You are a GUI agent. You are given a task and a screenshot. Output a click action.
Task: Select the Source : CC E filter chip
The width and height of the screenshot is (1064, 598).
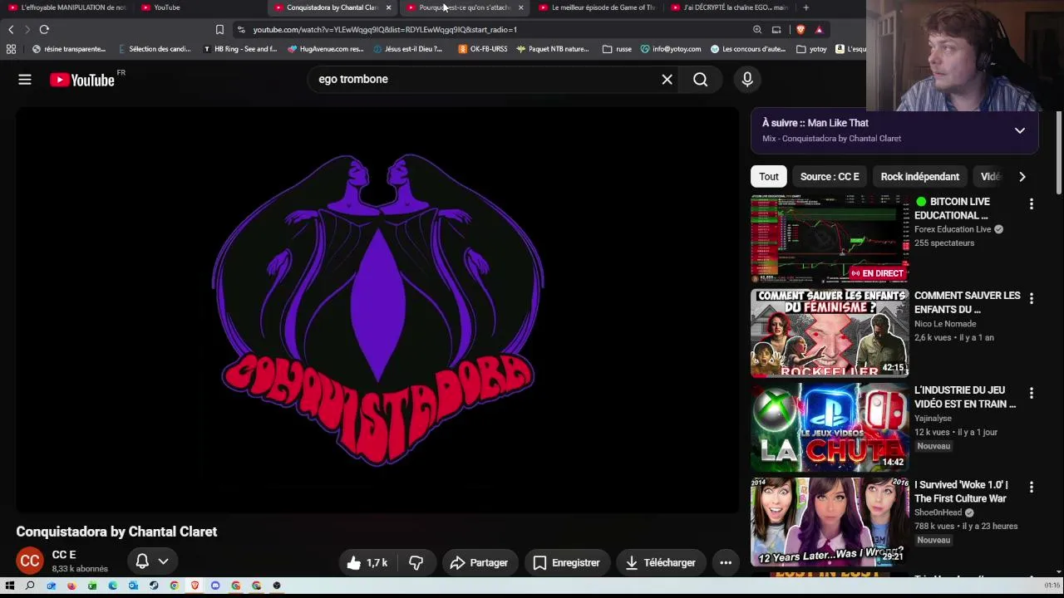[830, 177]
